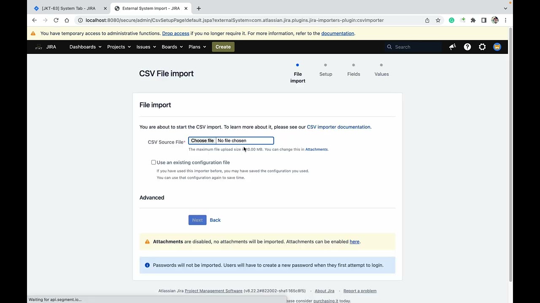
Task: Open the feedback megaphone icon
Action: [x=452, y=47]
